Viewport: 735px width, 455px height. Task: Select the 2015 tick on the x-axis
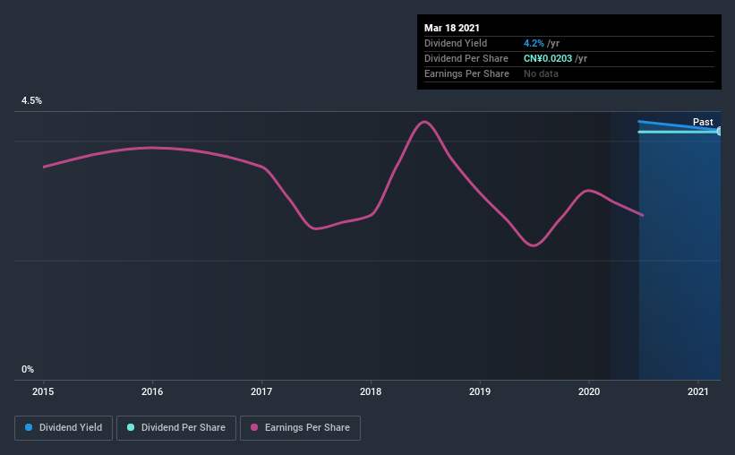click(43, 391)
